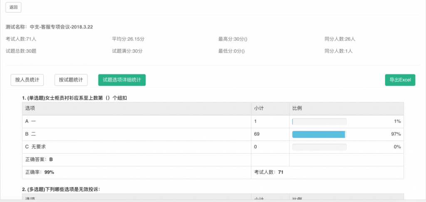Click 试题总数:30题 text
The height and width of the screenshot is (202, 426).
21,51
